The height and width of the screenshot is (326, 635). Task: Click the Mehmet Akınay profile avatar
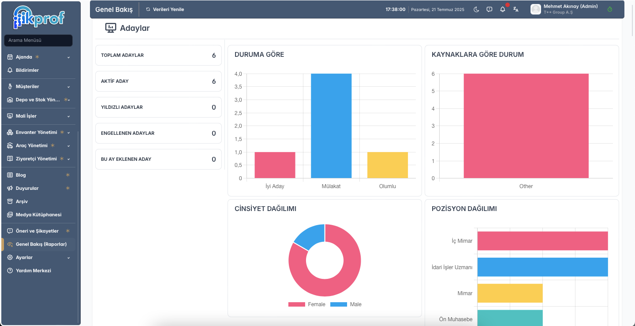pos(536,9)
